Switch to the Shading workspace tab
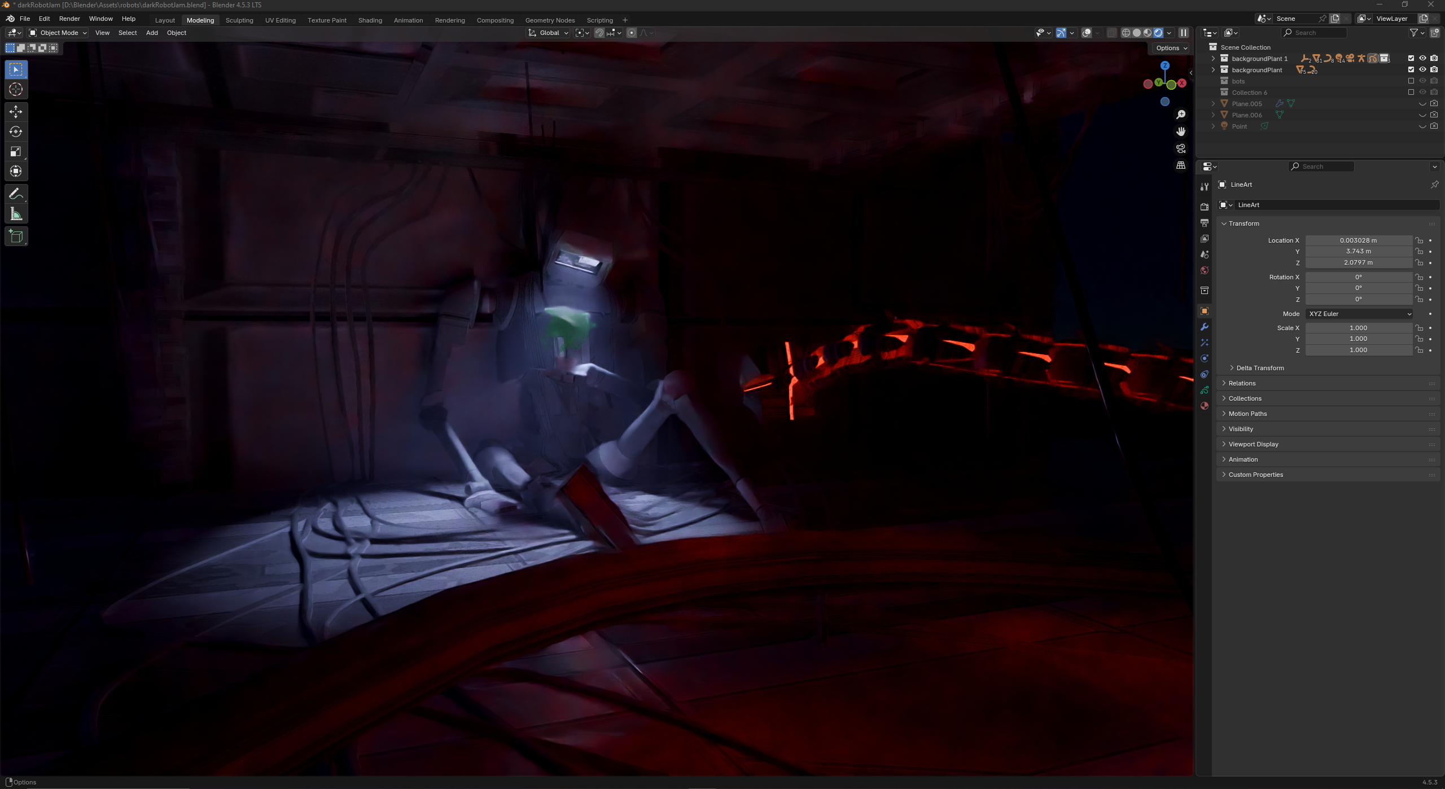 click(370, 20)
